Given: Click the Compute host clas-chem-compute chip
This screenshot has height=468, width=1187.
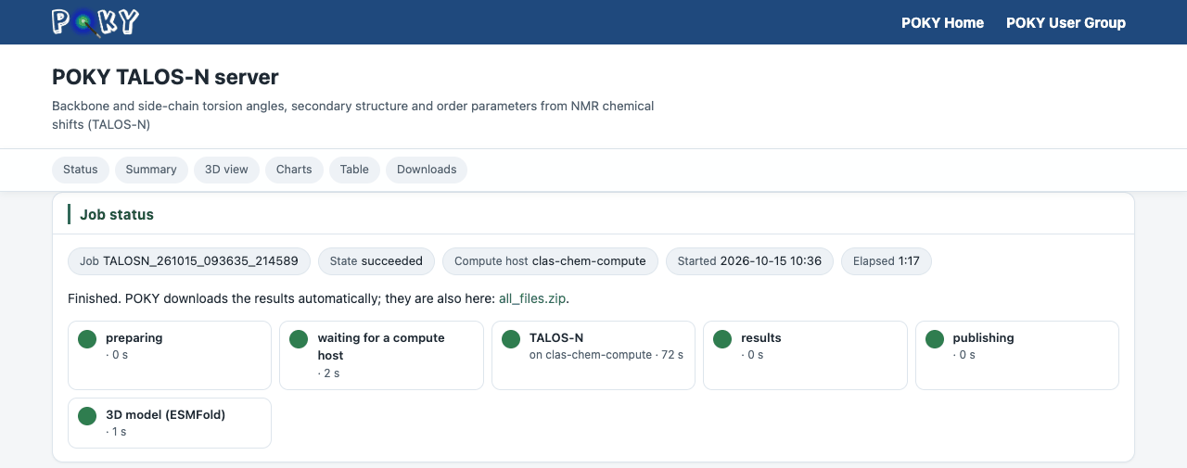Looking at the screenshot, I should pyautogui.click(x=550, y=261).
